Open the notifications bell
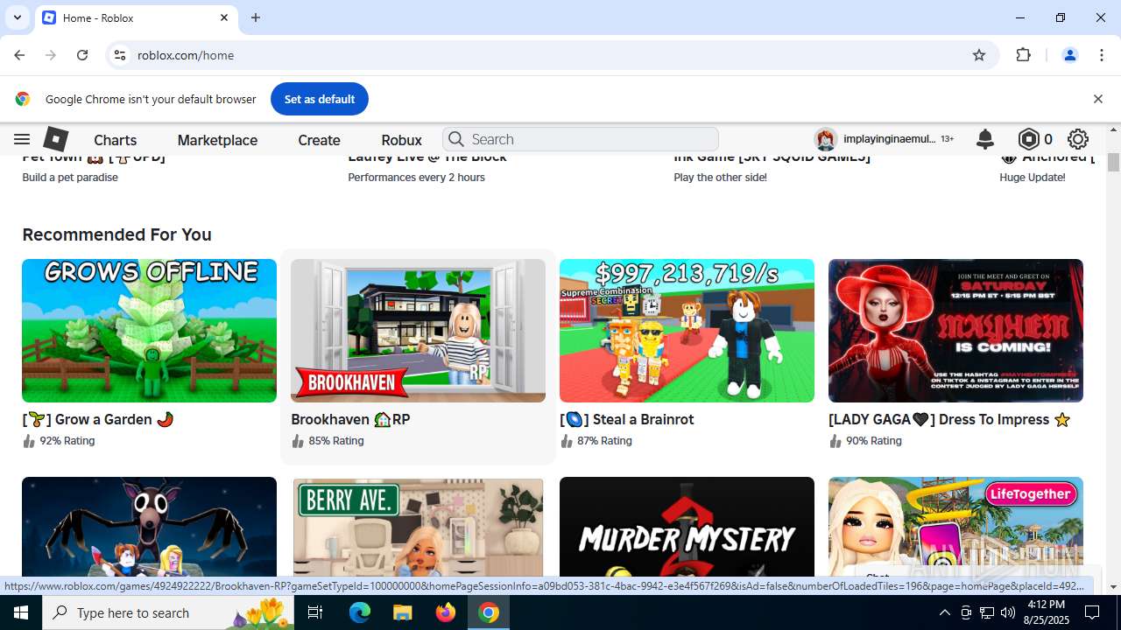 (x=985, y=139)
